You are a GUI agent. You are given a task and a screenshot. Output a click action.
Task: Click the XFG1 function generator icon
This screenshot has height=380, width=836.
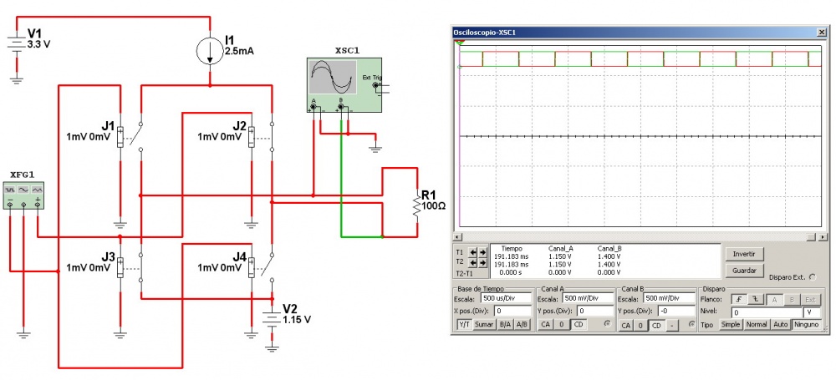pyautogui.click(x=23, y=195)
